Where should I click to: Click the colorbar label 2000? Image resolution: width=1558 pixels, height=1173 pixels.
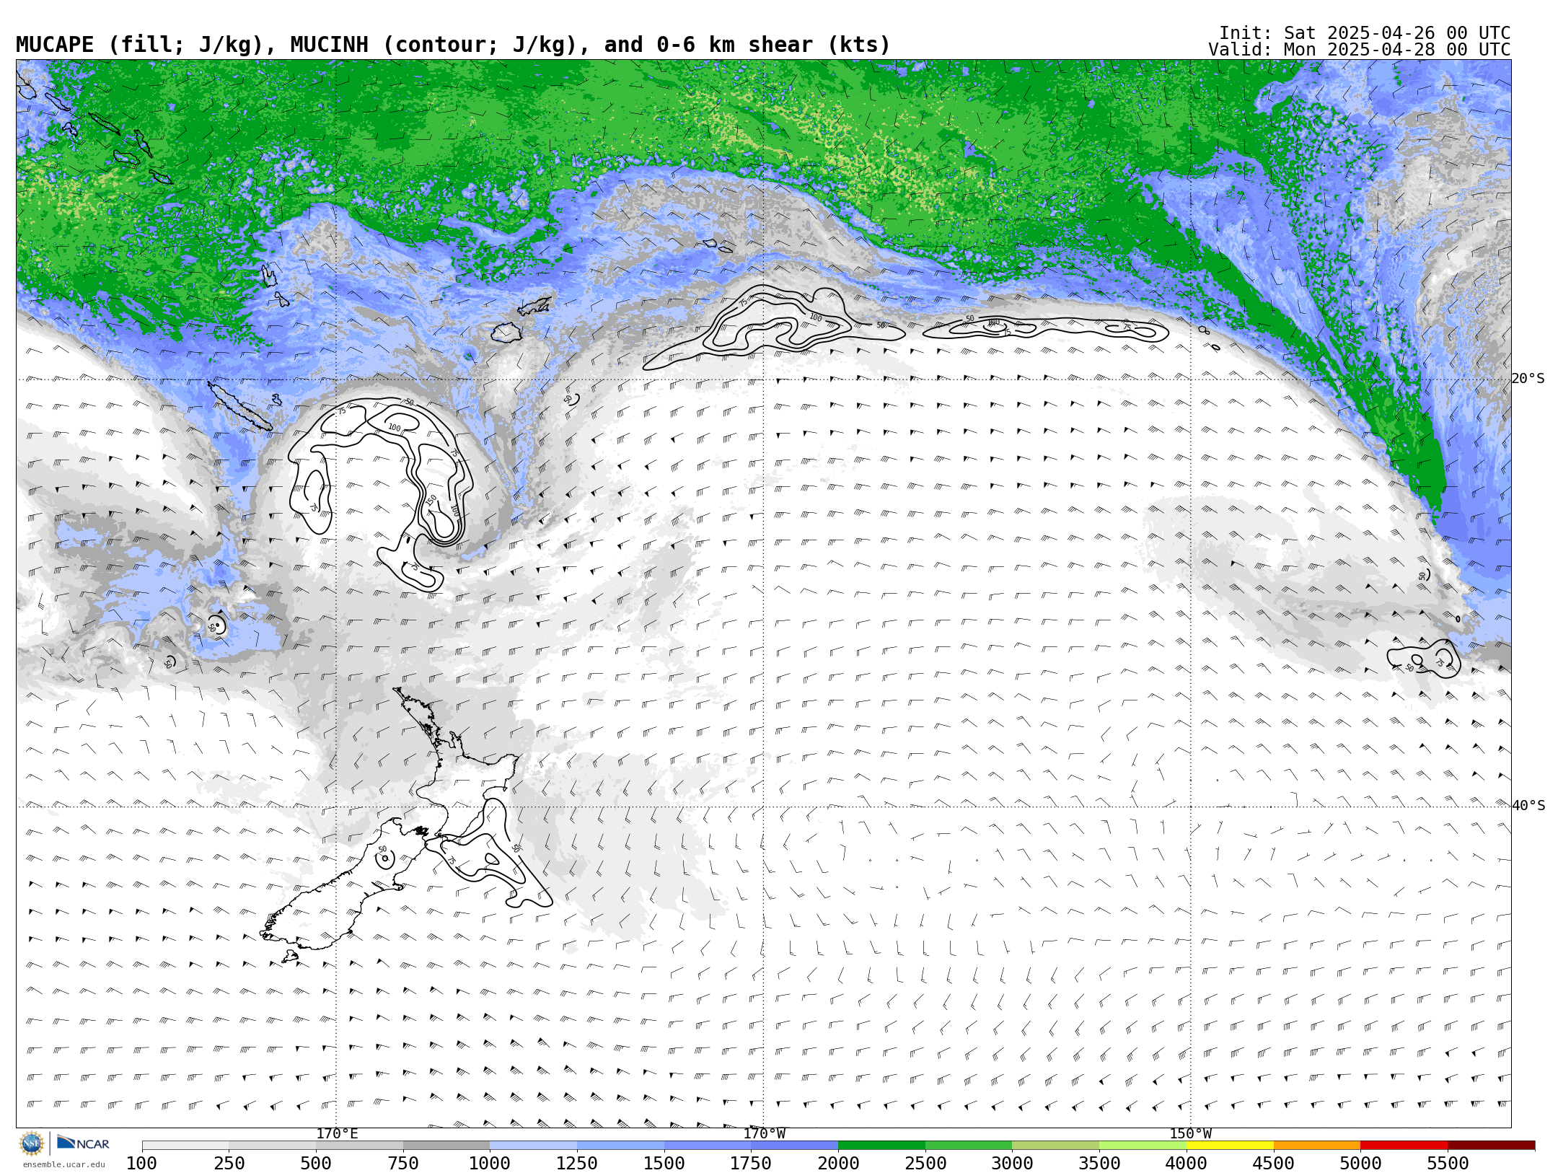coord(838,1164)
